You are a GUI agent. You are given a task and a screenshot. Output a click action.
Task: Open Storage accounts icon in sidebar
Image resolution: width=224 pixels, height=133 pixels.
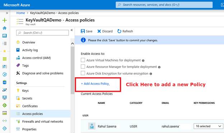tap(5, 113)
